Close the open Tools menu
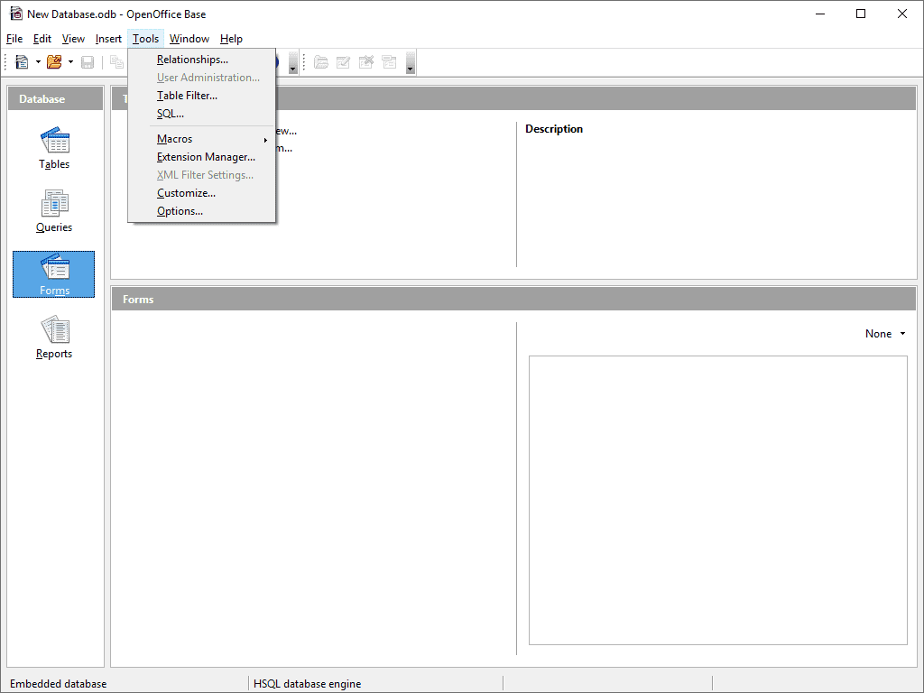924x693 pixels. [x=145, y=39]
